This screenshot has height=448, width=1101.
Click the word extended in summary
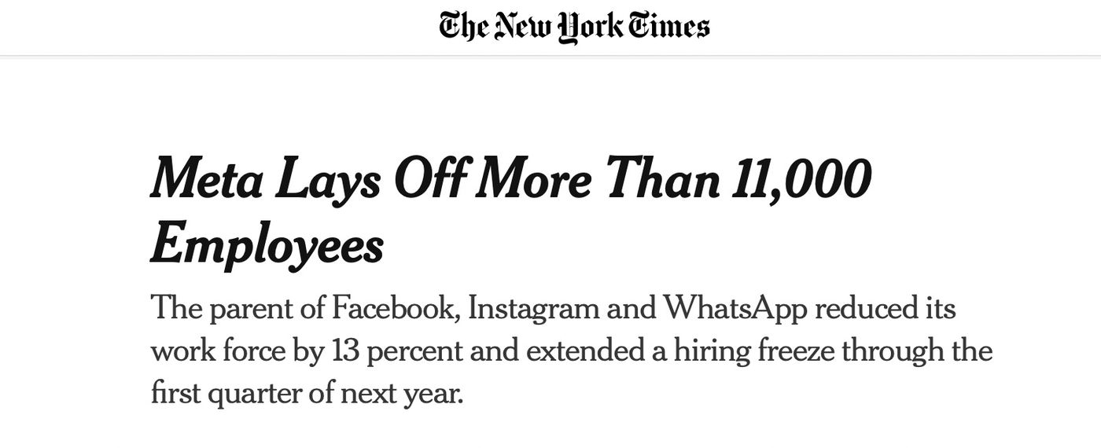click(585, 351)
